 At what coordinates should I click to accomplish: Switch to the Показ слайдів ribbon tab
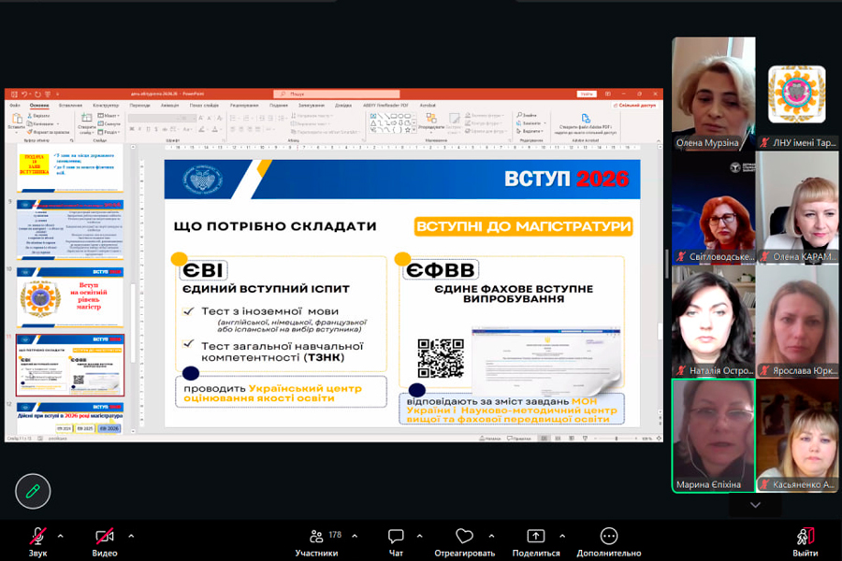204,106
